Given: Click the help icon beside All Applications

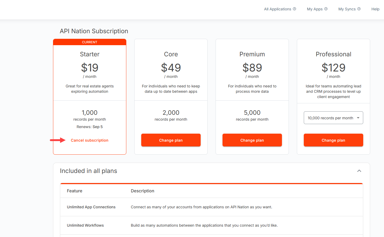Looking at the screenshot, I should coord(294,9).
